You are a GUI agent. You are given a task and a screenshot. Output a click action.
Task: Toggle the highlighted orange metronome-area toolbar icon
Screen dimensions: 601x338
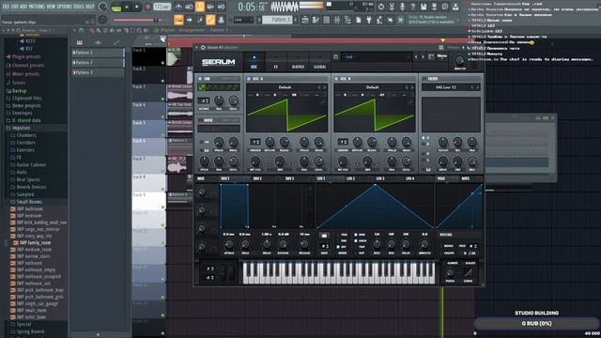click(x=200, y=7)
